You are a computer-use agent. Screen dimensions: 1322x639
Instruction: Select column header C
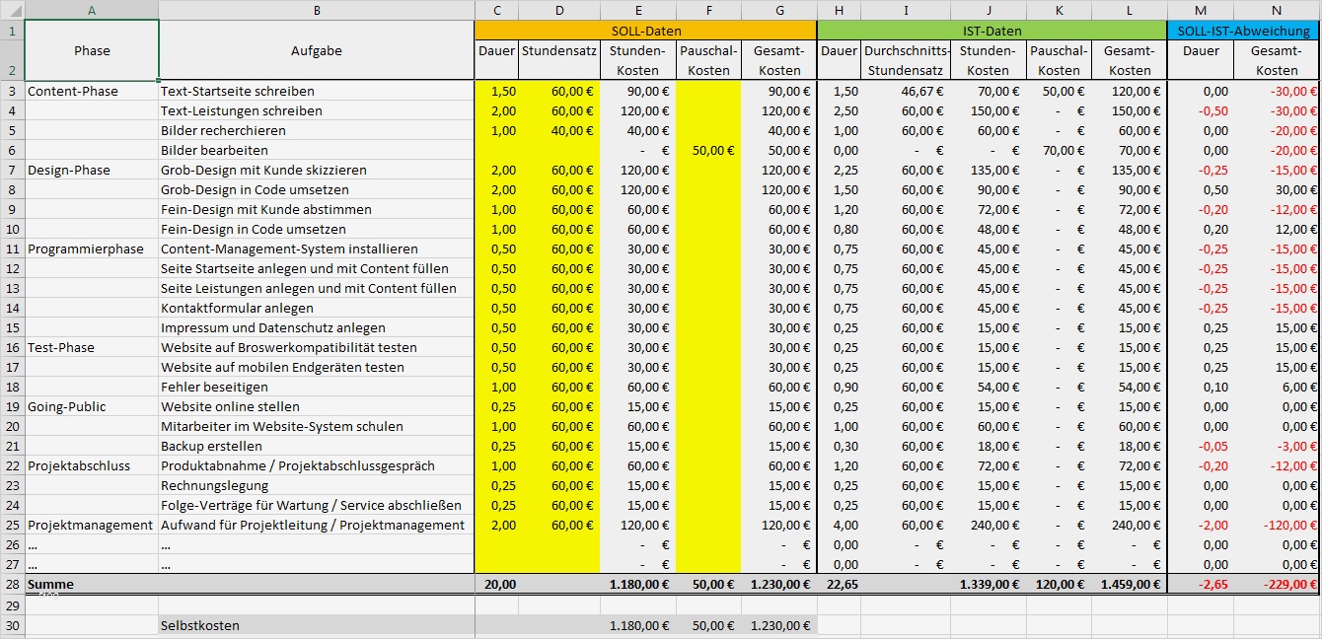tap(497, 11)
